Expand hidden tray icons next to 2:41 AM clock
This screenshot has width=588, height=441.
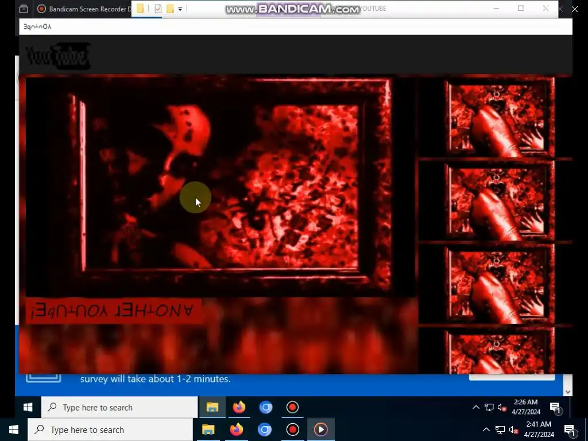click(x=486, y=430)
